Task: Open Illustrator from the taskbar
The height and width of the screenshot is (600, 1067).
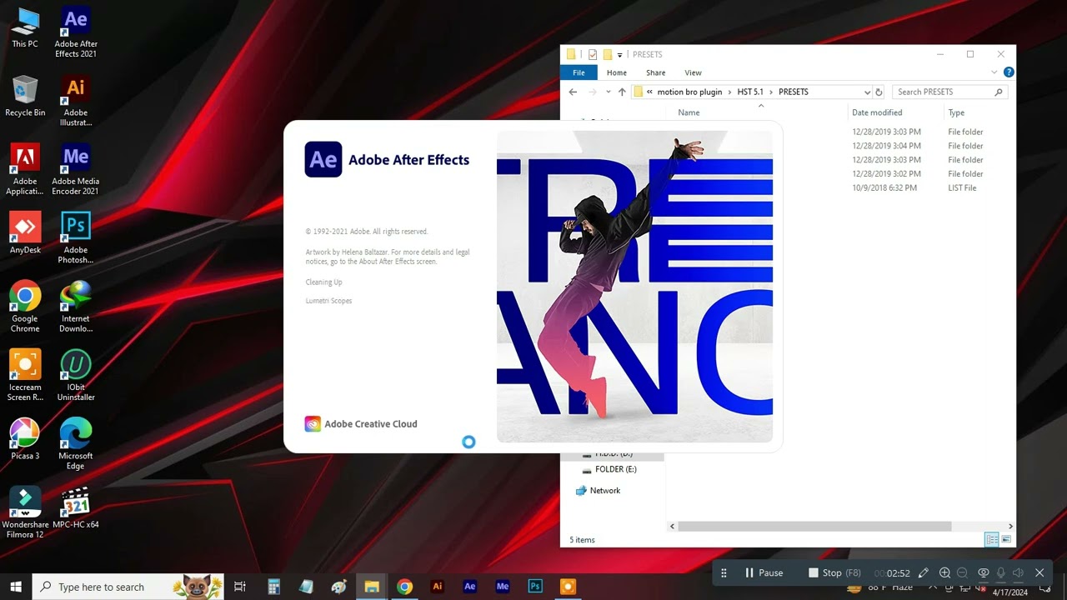Action: tap(437, 587)
